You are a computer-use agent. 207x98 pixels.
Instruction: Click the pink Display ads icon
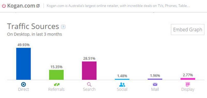188,84
